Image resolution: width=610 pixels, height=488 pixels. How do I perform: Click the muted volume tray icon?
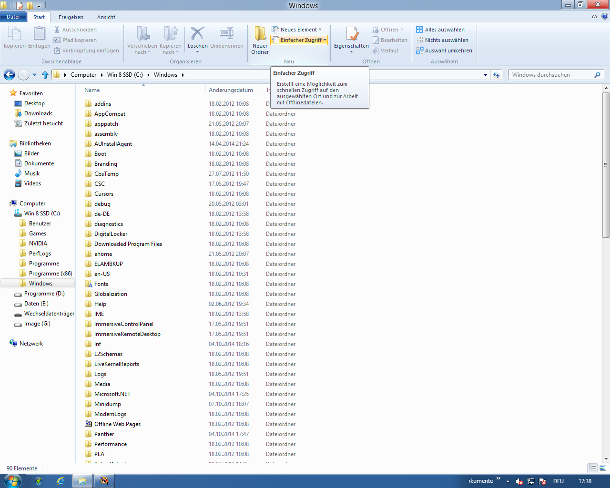click(x=519, y=481)
